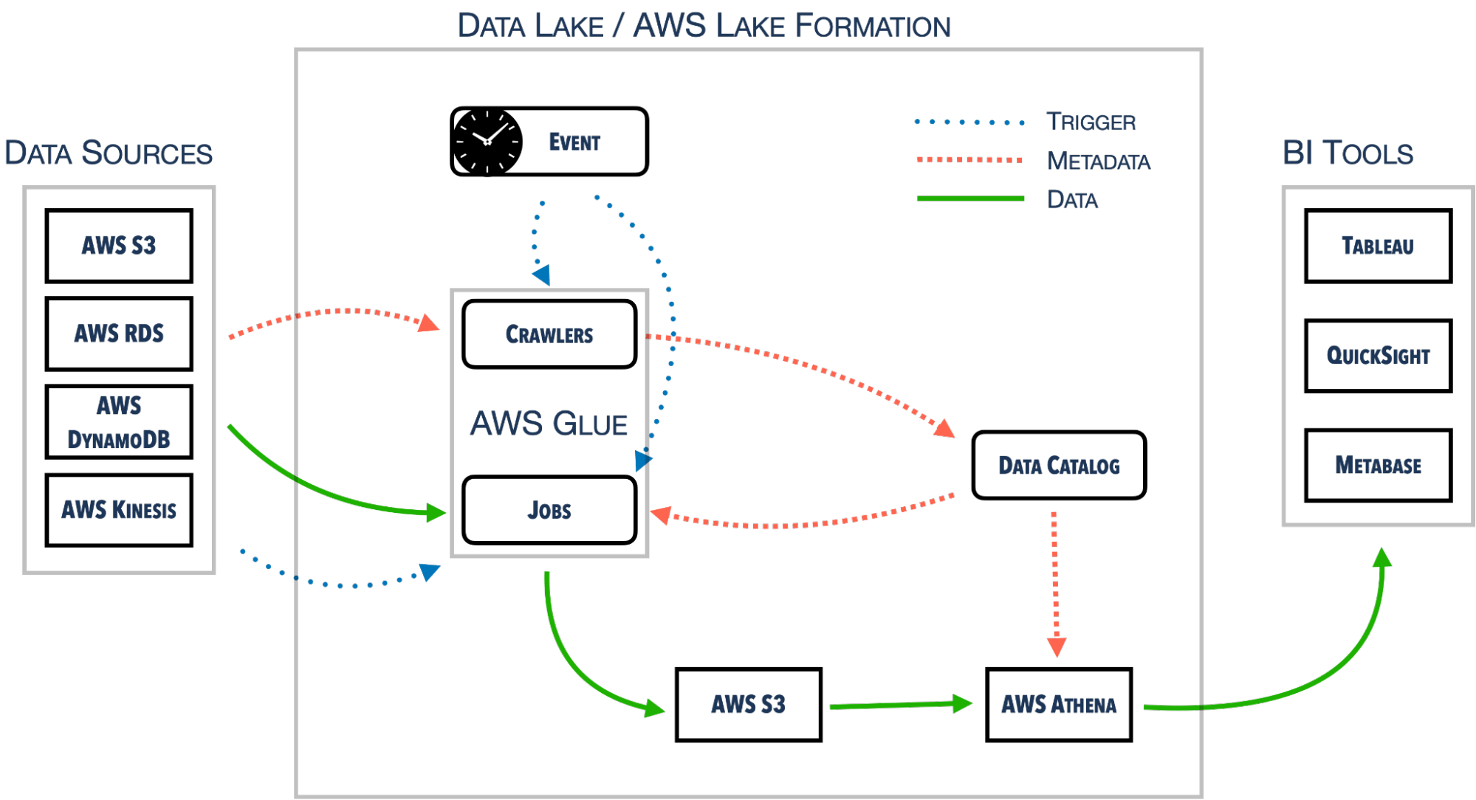Click the green solid Data legend line

[970, 199]
